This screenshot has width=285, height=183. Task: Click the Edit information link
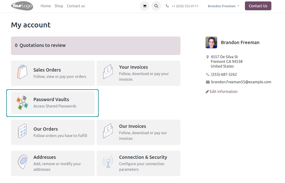[x=223, y=91]
